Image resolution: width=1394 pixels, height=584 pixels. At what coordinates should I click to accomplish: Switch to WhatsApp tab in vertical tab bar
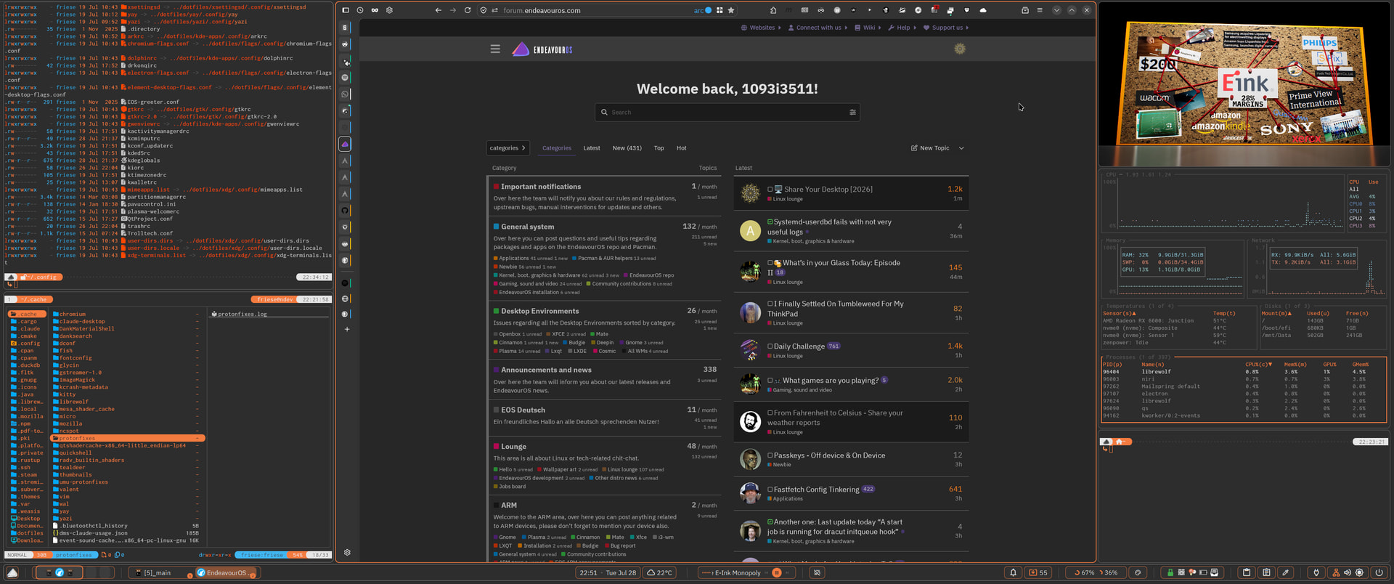pos(345,94)
